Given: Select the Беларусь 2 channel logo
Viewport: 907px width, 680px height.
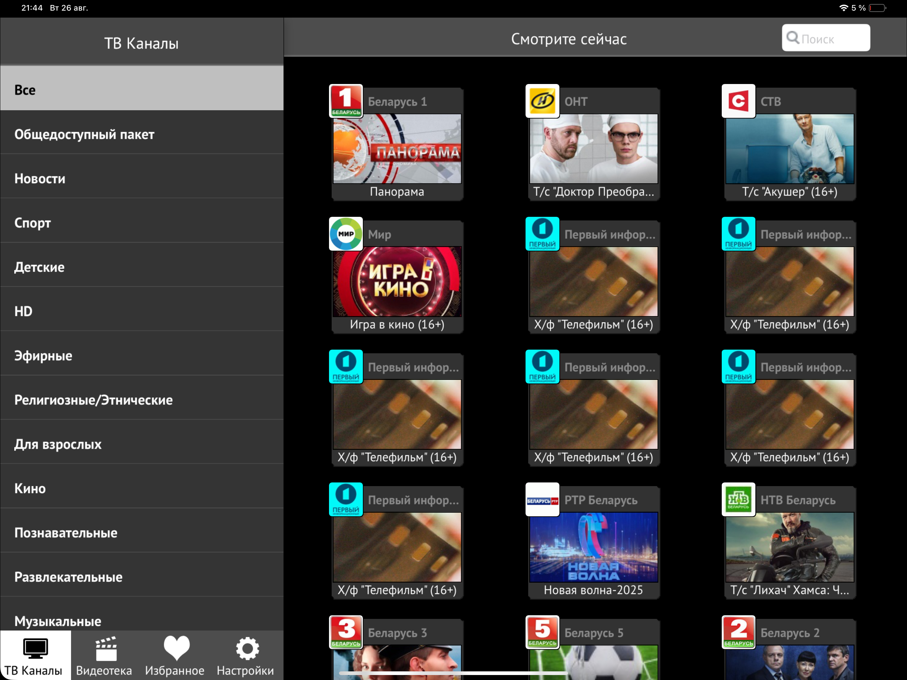Looking at the screenshot, I should pos(738,633).
